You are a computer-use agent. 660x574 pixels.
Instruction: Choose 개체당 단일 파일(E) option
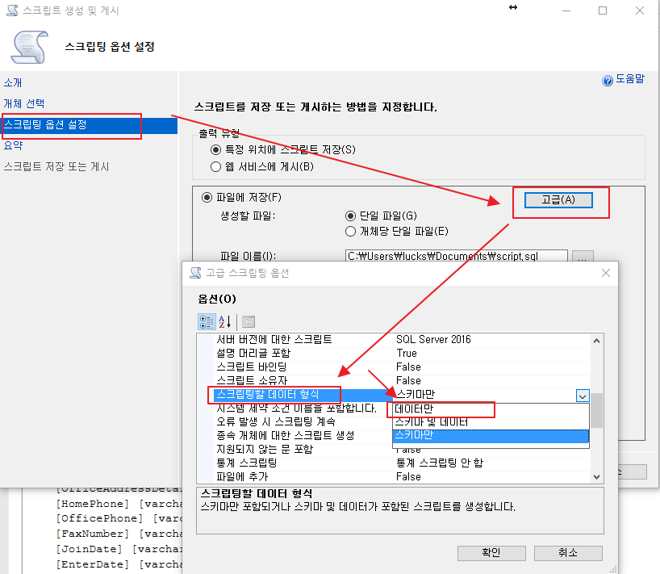(350, 231)
